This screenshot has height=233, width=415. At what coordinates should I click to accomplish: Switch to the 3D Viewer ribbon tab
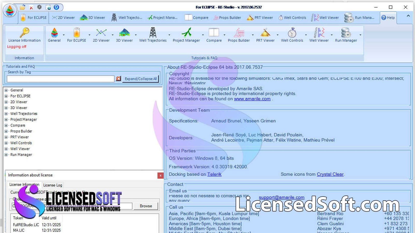click(93, 18)
